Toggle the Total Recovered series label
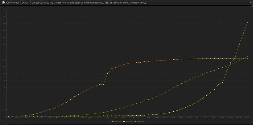Viewport: 253px width, 125px height. (141, 121)
